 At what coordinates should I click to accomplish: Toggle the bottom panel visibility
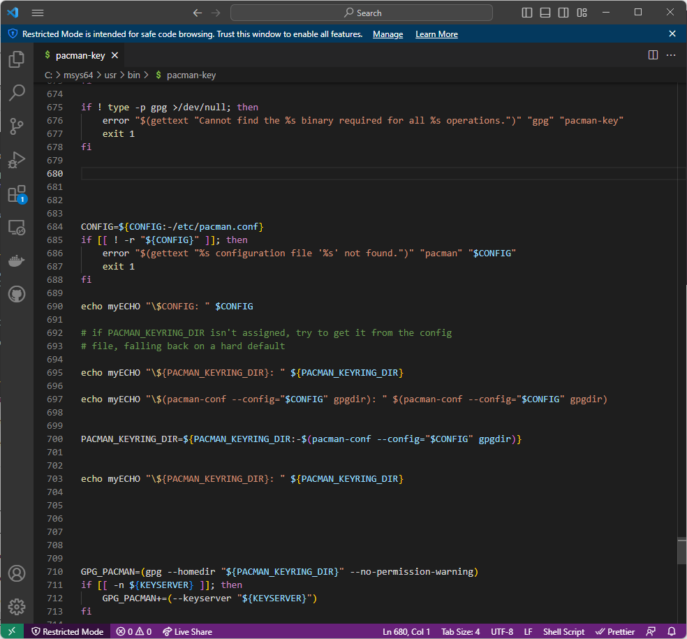tap(545, 12)
